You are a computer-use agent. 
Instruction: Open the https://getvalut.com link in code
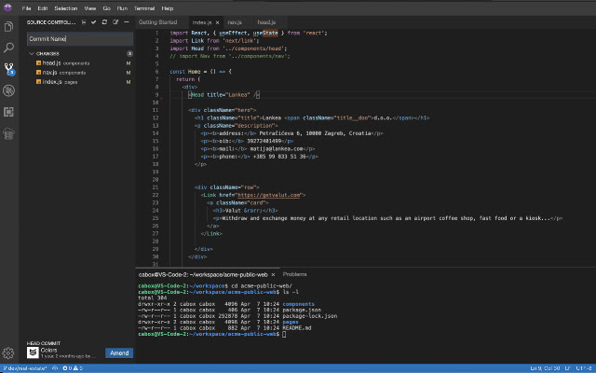point(269,195)
